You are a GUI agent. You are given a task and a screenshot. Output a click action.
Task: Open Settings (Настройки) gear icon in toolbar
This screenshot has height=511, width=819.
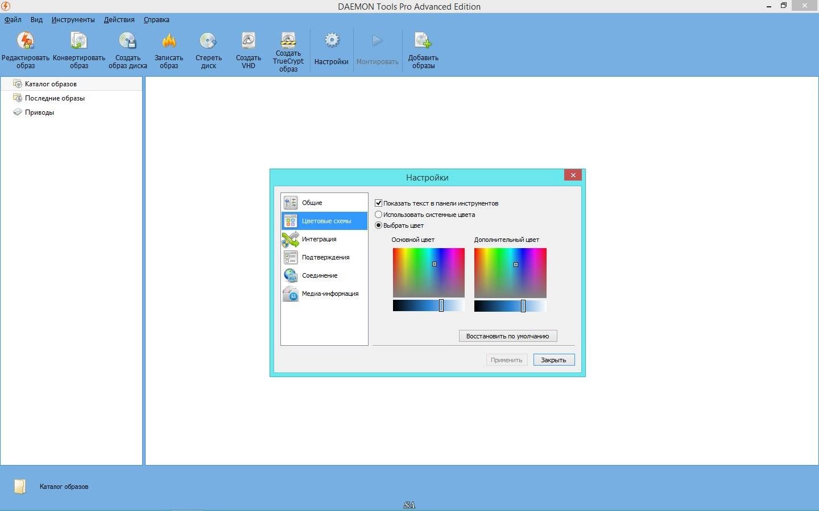point(332,40)
